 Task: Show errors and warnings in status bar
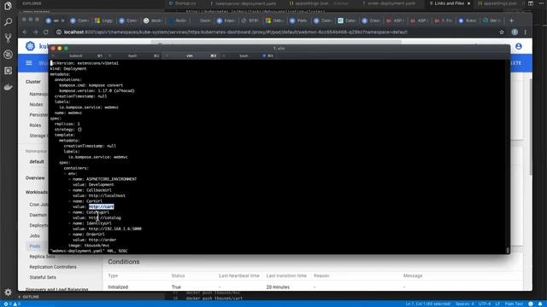pyautogui.click(x=12, y=304)
